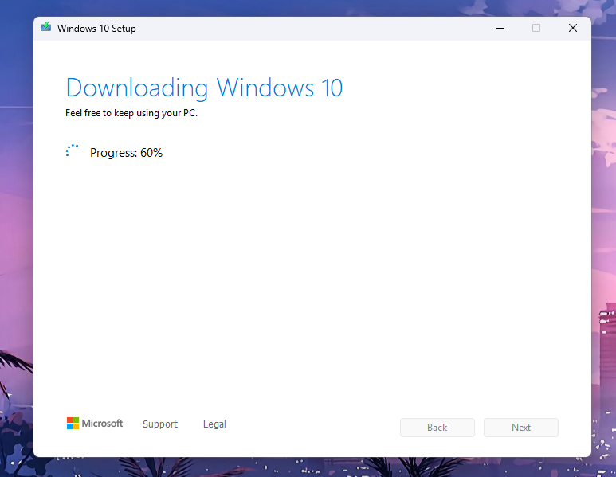Close the Windows 10 Setup window

coord(573,28)
